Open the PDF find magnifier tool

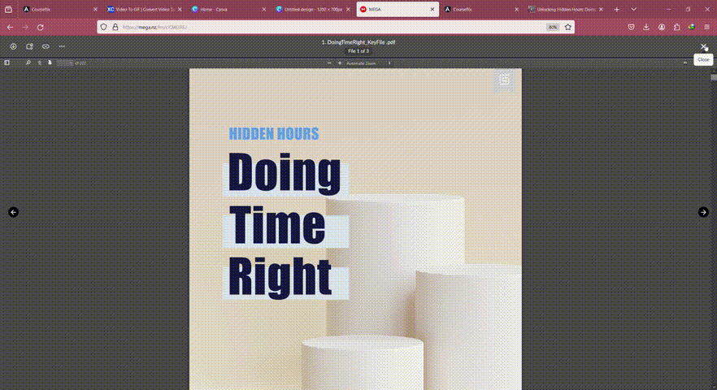(x=28, y=63)
